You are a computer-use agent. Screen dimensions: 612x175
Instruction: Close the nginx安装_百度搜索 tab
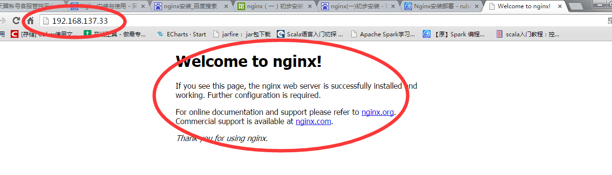pos(226,7)
